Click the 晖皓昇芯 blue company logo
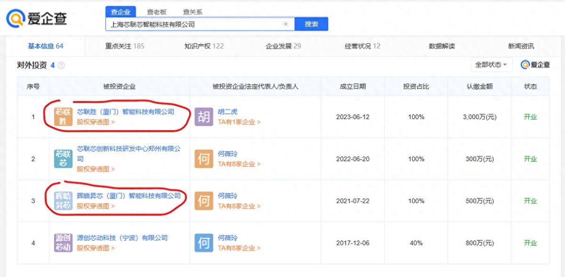Screen dimensions: 565x277 (x=63, y=201)
